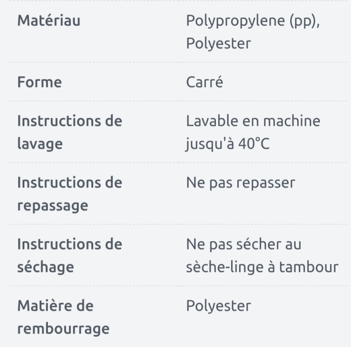Select the Ne pas repasser value

(240, 183)
